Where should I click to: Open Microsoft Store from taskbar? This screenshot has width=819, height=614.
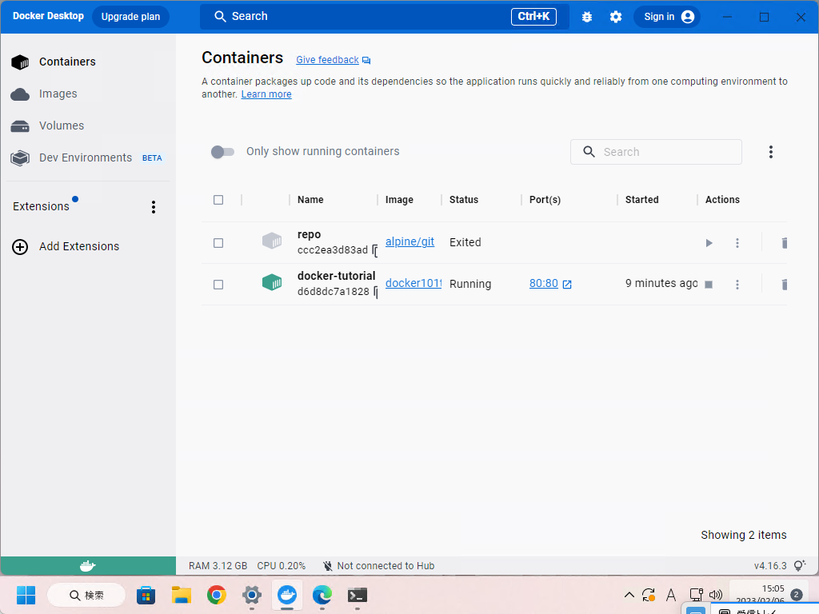pyautogui.click(x=146, y=595)
